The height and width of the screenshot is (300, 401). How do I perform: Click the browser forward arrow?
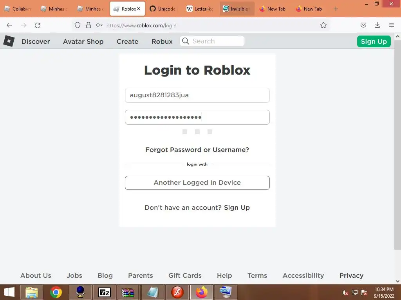click(x=23, y=25)
